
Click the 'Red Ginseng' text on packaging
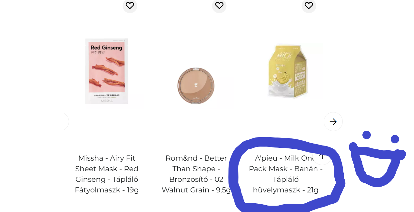click(106, 48)
